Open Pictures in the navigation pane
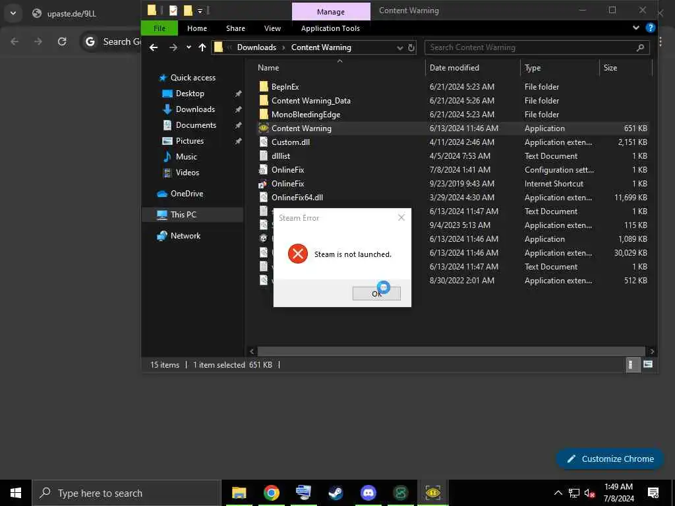This screenshot has height=506, width=675. pos(189,141)
